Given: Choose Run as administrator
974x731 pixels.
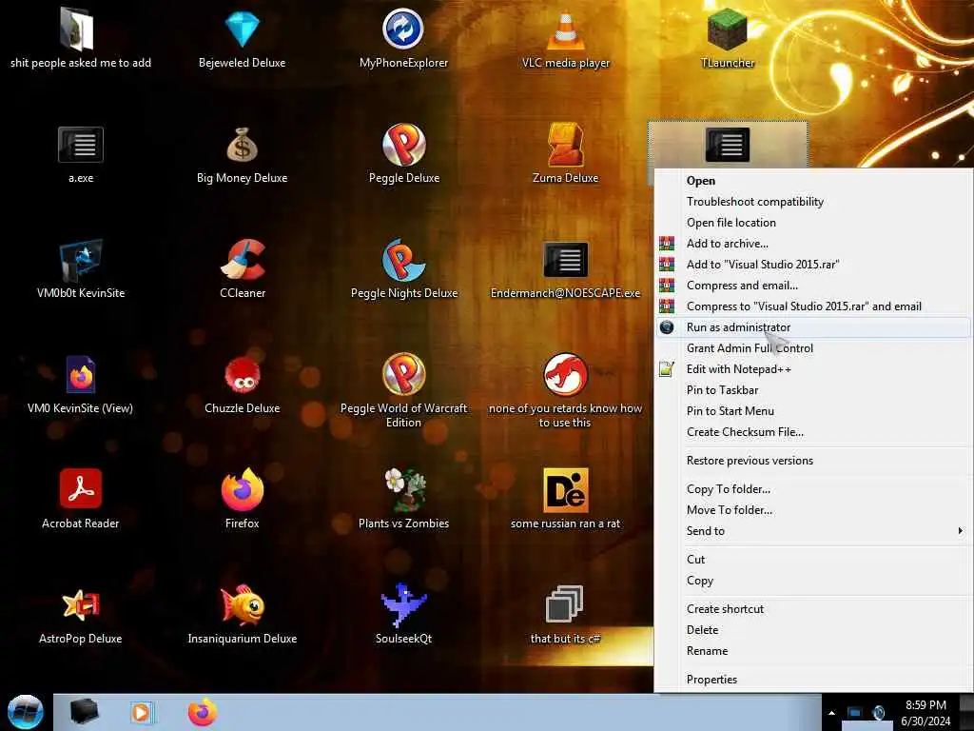Looking at the screenshot, I should point(814,327).
